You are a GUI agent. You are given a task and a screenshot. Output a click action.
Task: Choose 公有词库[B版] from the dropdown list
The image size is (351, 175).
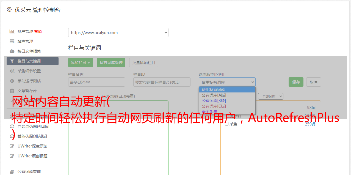(227, 101)
